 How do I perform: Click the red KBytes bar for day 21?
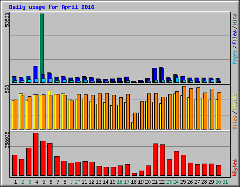pyautogui.click(x=155, y=159)
